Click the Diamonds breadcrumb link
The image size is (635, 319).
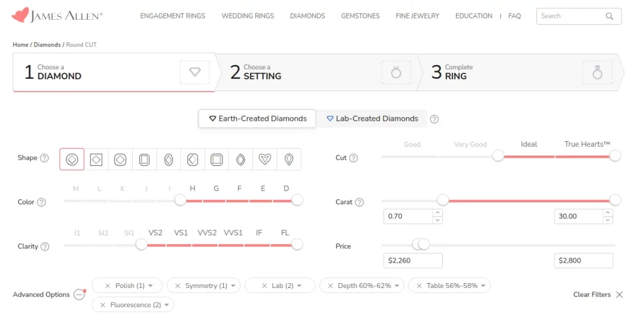point(47,45)
